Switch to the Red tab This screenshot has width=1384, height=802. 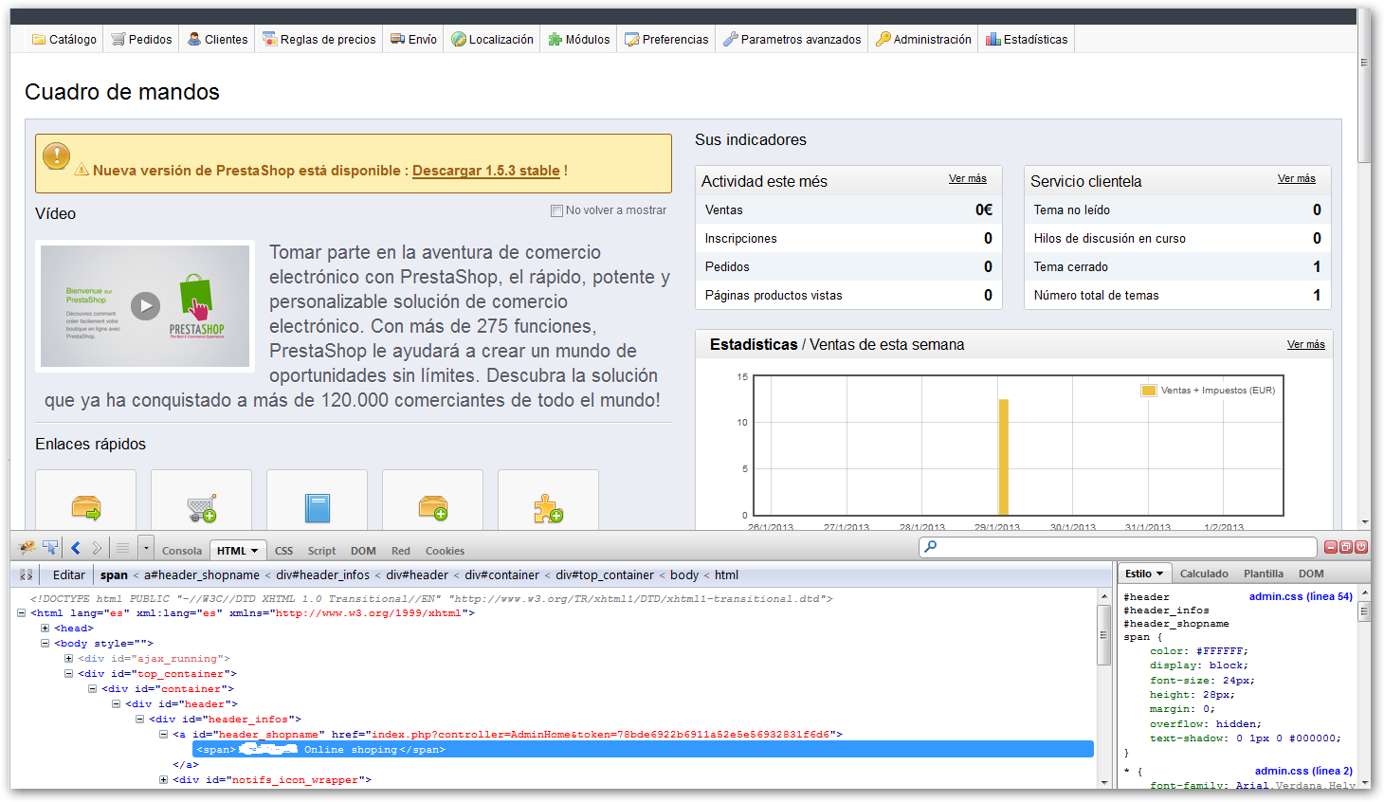[401, 551]
